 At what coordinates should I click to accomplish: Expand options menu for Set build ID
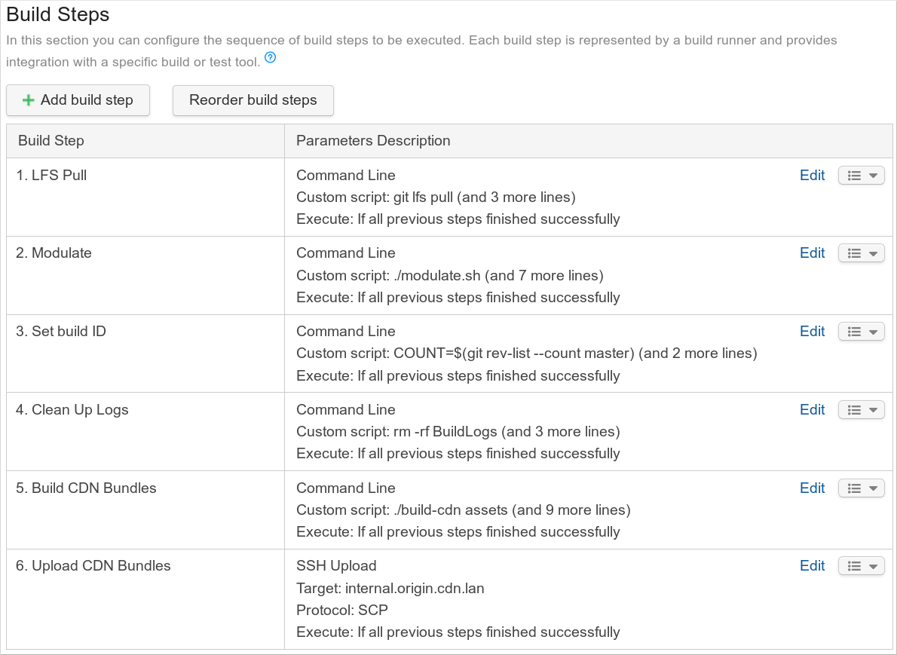pos(861,332)
